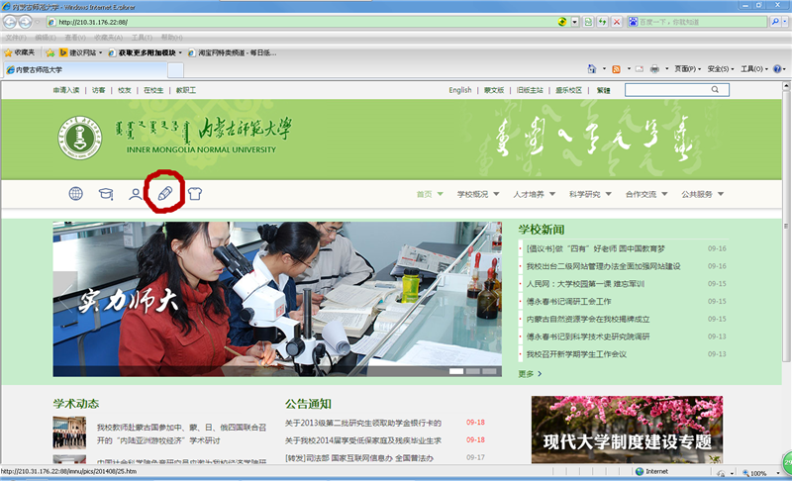792x481 pixels.
Task: Click the 收藏夹 favorites star button
Action: click(x=18, y=52)
